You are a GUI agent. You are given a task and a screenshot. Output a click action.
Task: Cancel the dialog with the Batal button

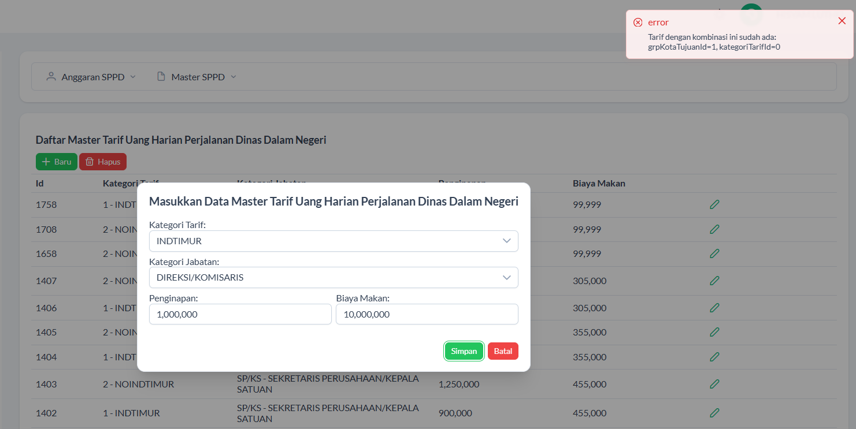503,351
